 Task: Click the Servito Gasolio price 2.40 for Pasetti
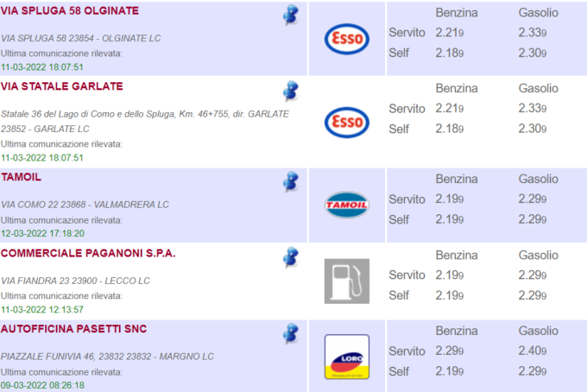point(532,351)
